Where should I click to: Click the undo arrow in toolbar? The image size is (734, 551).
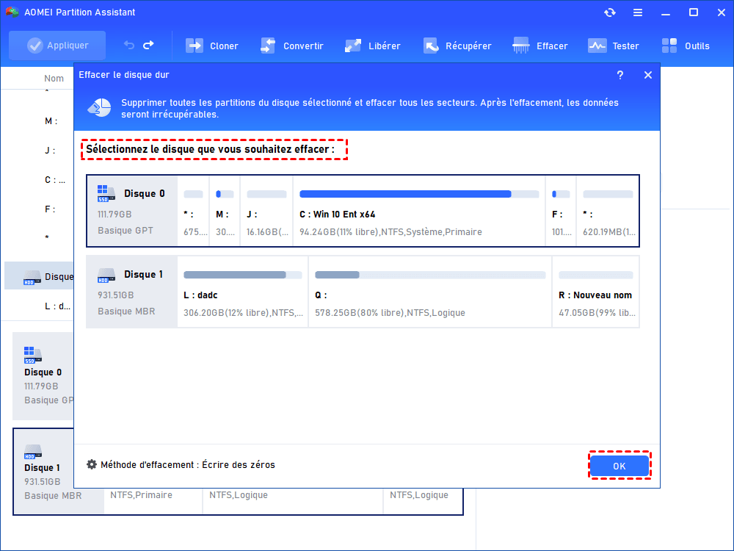129,46
